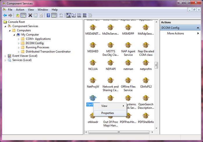
Task: Click vertical scrollbar up arrow in list
Action: (156, 22)
